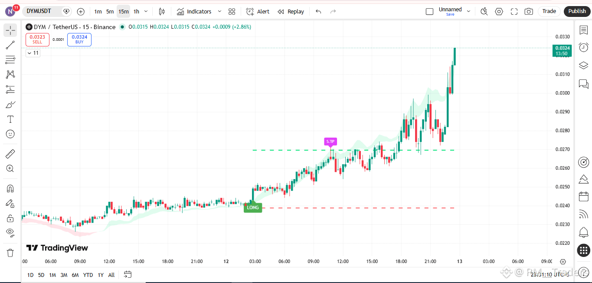Publish the chart idea
The width and height of the screenshot is (592, 283).
577,11
